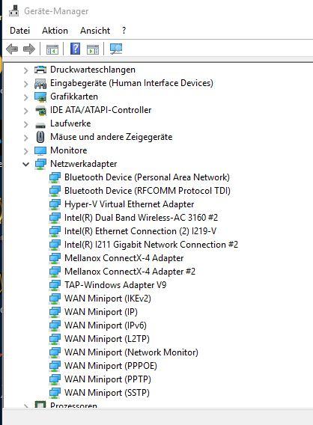
Task: Select TAP-Windows Adapter V9 entry
Action: 115,285
